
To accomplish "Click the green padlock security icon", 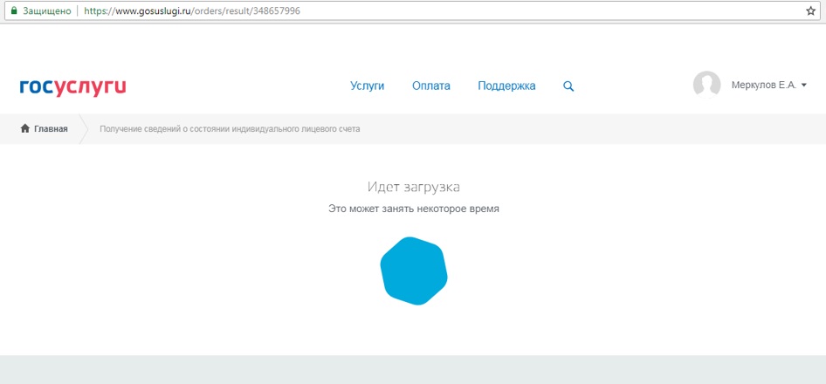I will [14, 11].
